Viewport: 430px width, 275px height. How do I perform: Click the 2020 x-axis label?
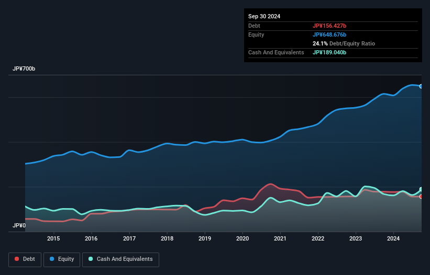coord(242,238)
